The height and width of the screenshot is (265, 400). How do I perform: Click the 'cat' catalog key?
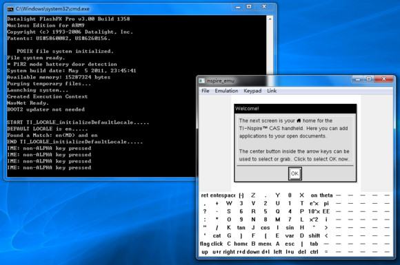coord(217,235)
